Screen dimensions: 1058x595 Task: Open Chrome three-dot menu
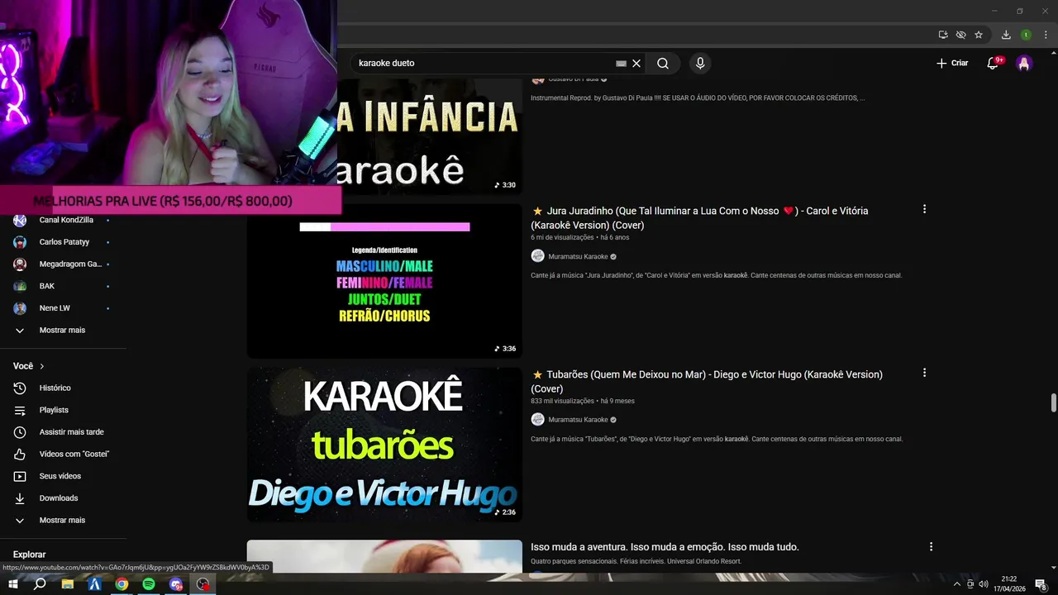[x=1046, y=35]
